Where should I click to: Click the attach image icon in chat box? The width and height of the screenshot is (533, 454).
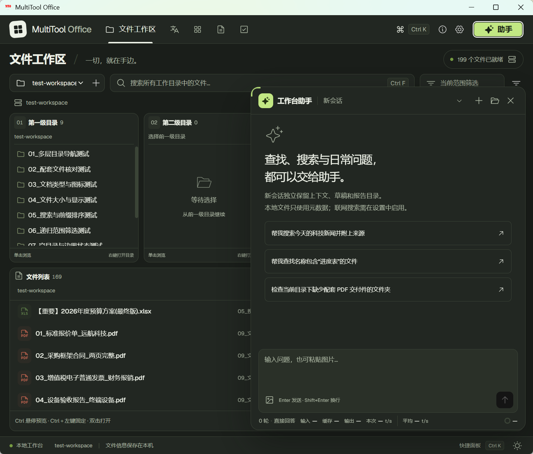270,400
